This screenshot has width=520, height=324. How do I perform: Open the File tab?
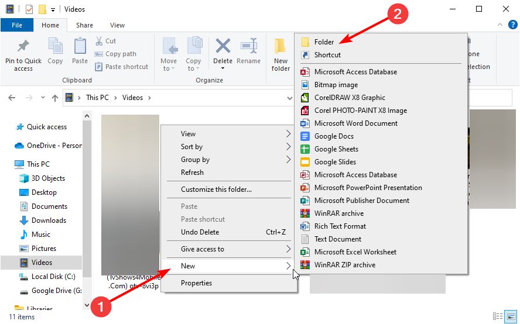(17, 25)
